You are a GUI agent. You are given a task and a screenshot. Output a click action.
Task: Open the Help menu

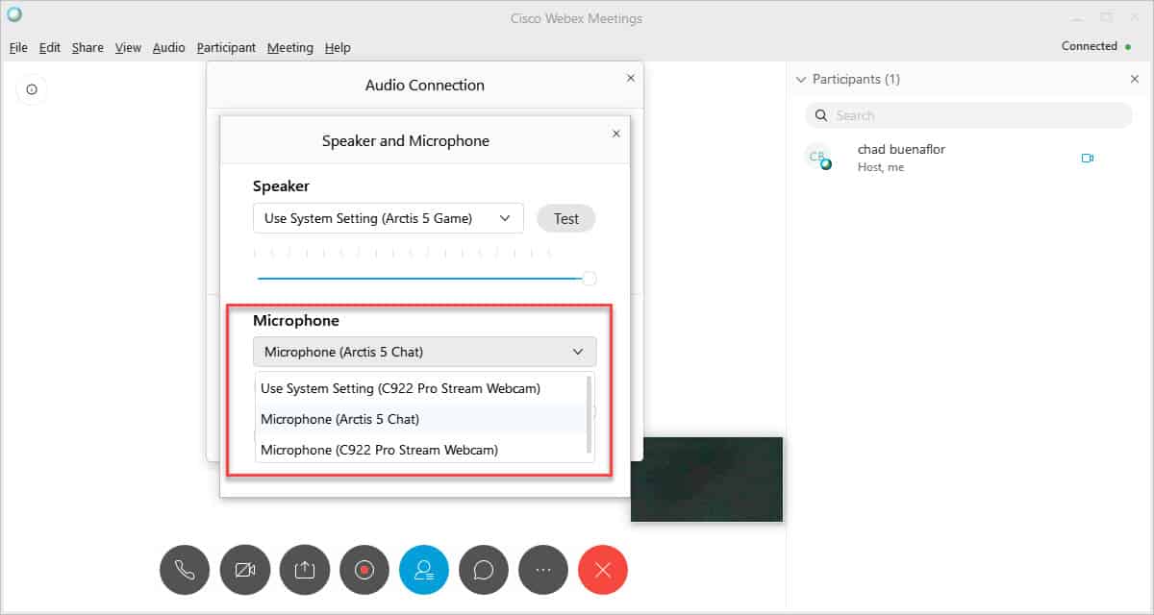coord(338,47)
